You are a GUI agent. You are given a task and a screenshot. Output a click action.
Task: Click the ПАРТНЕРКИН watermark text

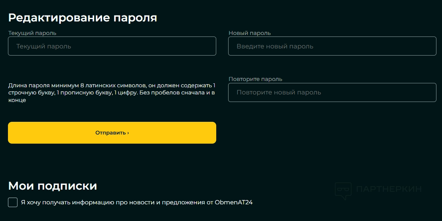pos(389,189)
